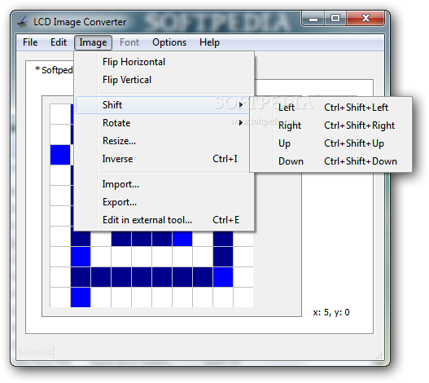Screen dimensions: 429x383
Task: Open the Options menu
Action: (169, 42)
